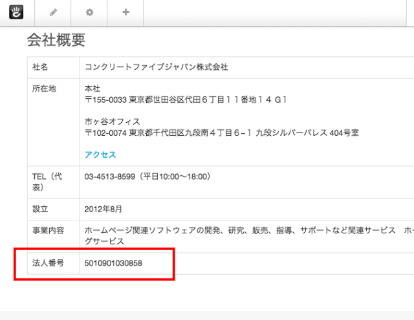The width and height of the screenshot is (414, 320).
Task: Click the 市ヶ谷オフィス text
Action: (x=112, y=122)
